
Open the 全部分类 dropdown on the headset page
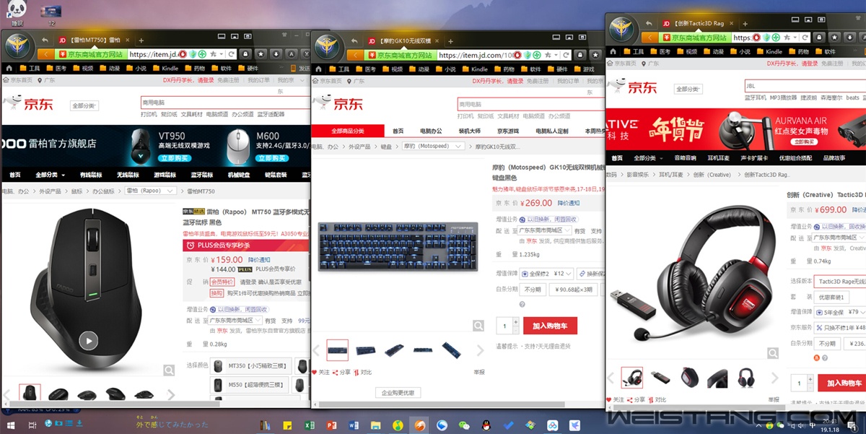[x=688, y=89]
